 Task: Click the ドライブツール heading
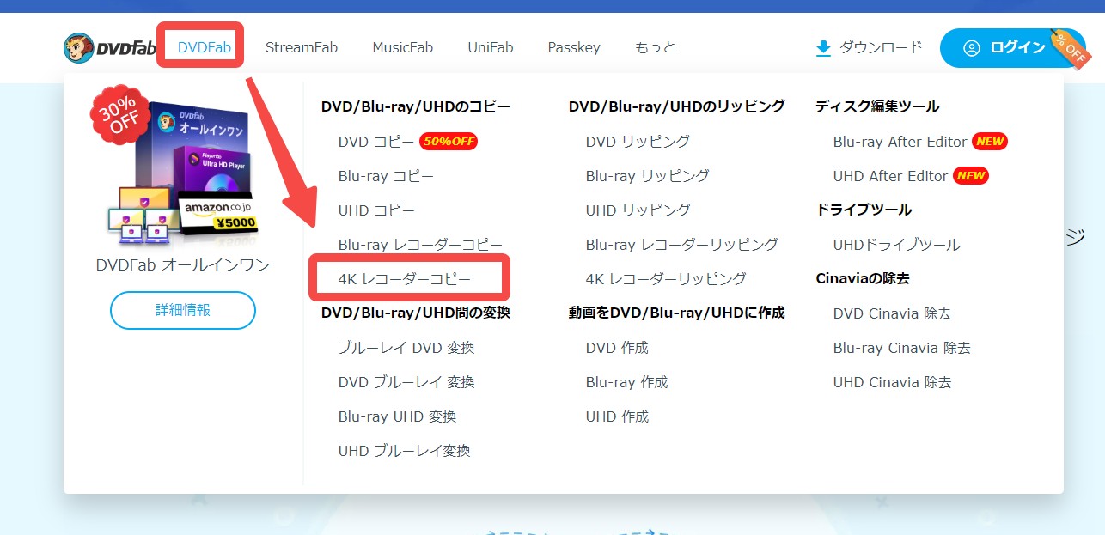[x=864, y=210]
